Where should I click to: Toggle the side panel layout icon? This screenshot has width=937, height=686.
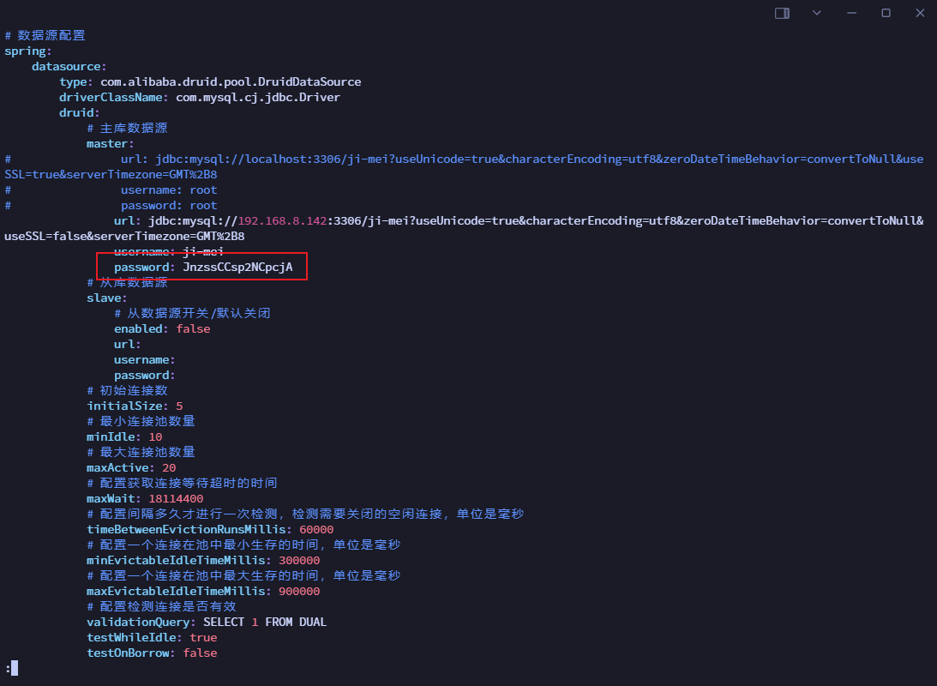click(782, 13)
